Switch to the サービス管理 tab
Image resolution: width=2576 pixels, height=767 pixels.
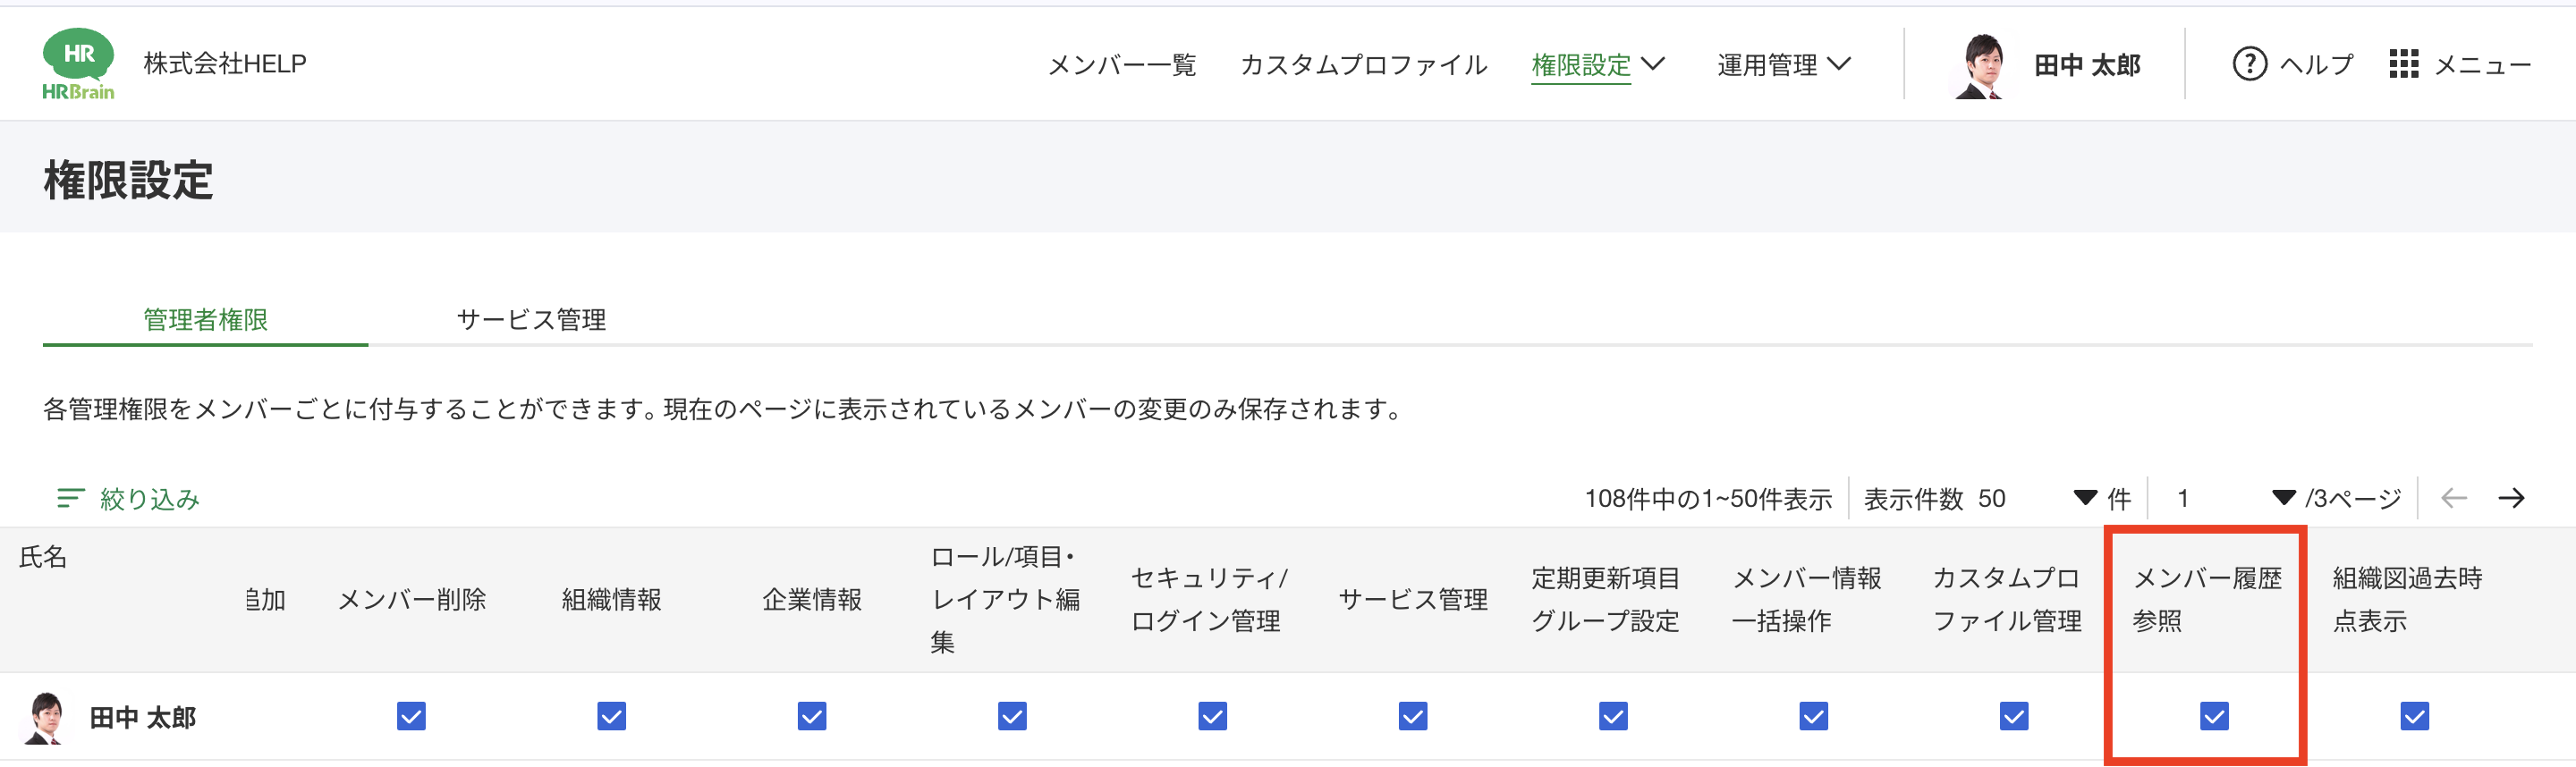click(x=531, y=320)
